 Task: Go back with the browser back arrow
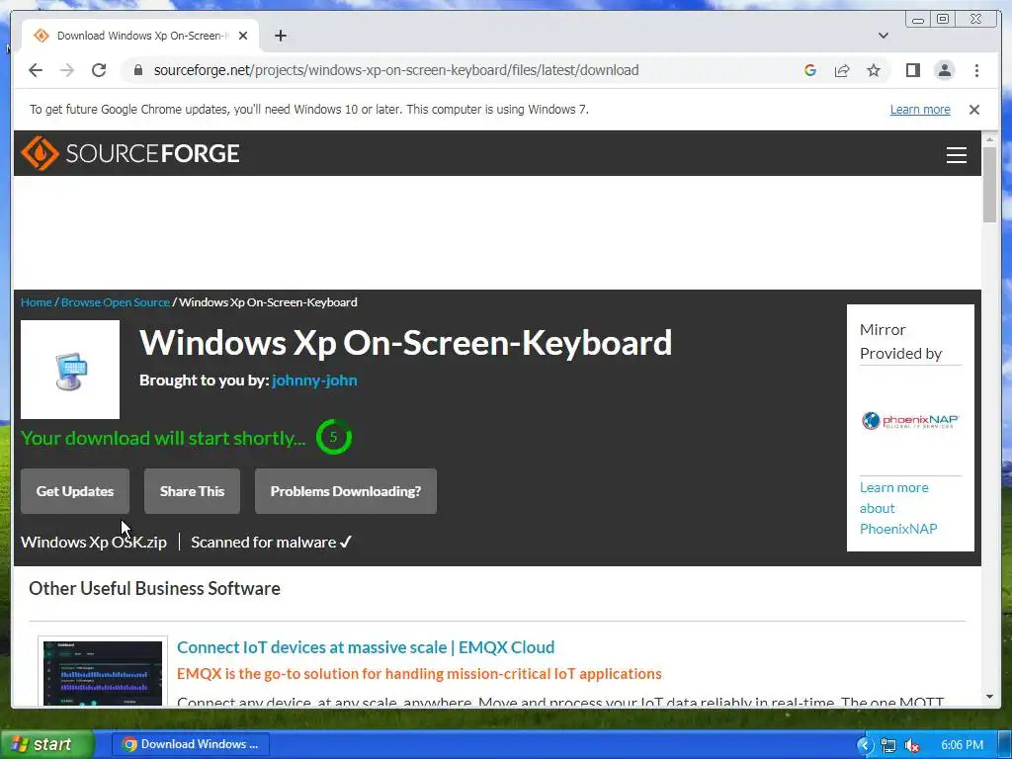point(36,70)
